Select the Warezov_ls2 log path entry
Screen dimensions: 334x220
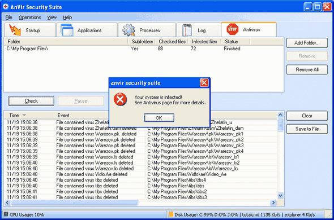click(194, 162)
